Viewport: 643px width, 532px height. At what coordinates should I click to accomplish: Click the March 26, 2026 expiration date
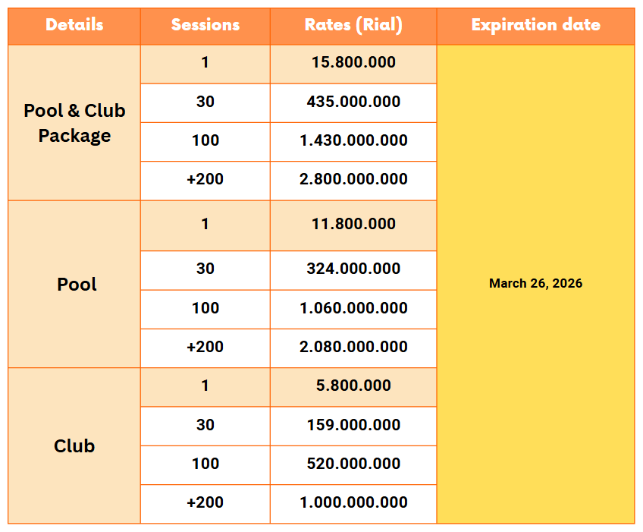pyautogui.click(x=535, y=284)
